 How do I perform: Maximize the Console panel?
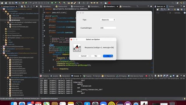tap(184, 76)
